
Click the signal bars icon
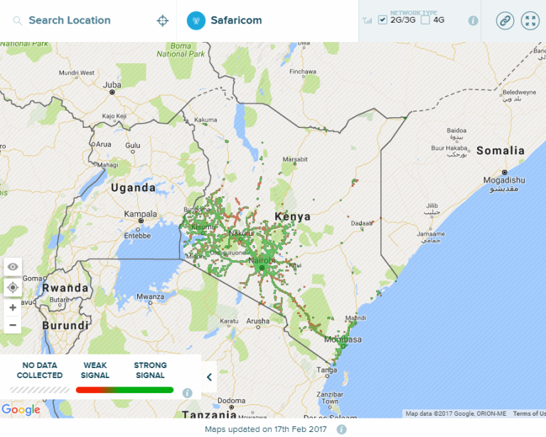(x=367, y=21)
